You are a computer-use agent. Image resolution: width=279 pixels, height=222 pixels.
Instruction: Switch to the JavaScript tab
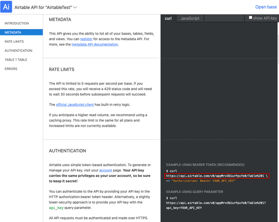point(190,18)
